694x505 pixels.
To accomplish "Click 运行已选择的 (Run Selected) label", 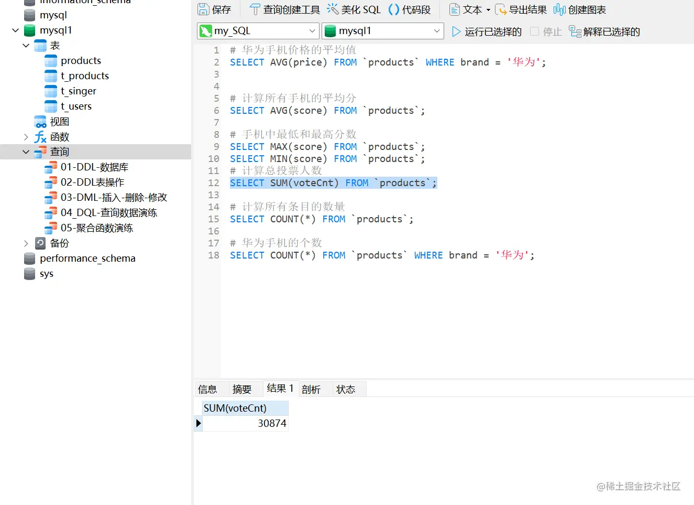I will (x=493, y=32).
